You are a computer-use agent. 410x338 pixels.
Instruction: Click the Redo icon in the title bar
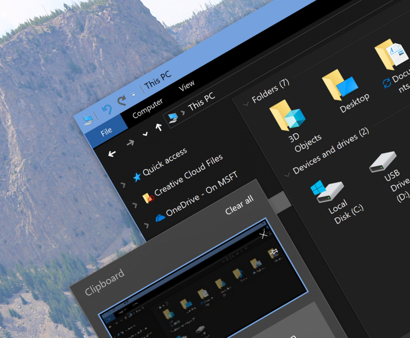tap(122, 101)
